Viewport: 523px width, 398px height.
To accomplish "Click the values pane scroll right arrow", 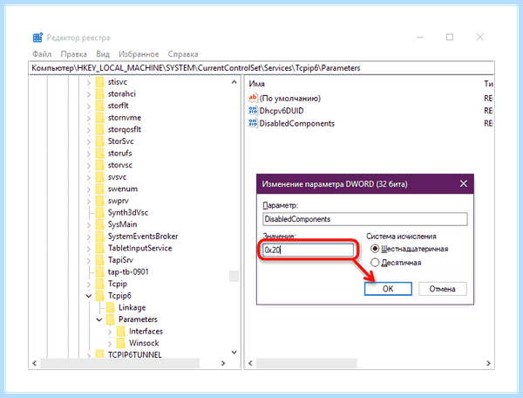I will tap(488, 363).
